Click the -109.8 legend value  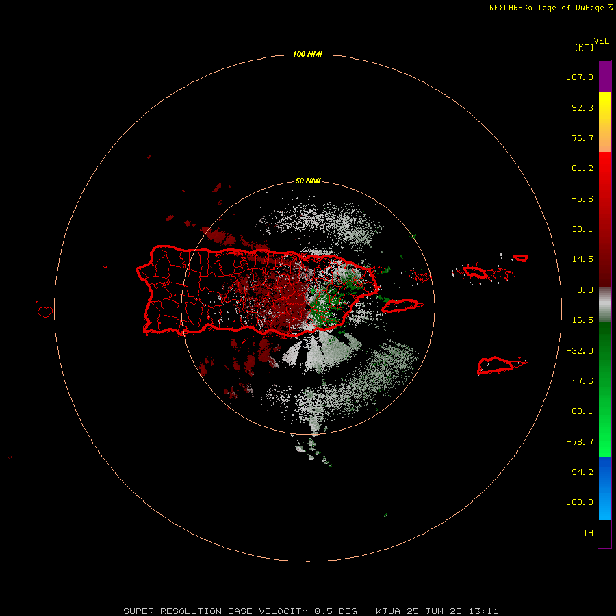coord(577,502)
